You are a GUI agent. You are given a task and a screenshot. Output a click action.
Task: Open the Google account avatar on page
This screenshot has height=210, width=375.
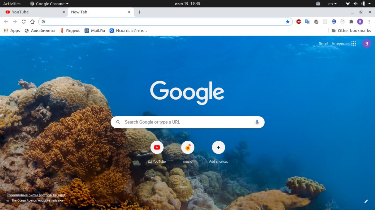(367, 44)
